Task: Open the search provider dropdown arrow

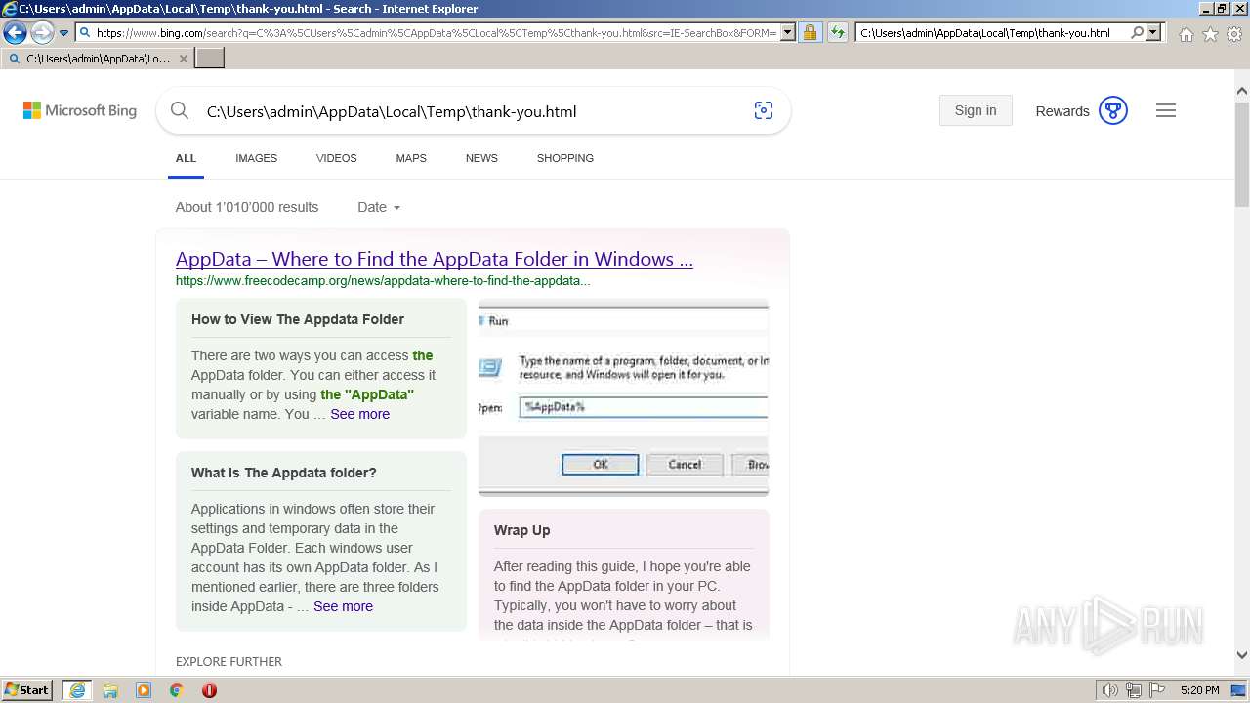Action: [1153, 32]
